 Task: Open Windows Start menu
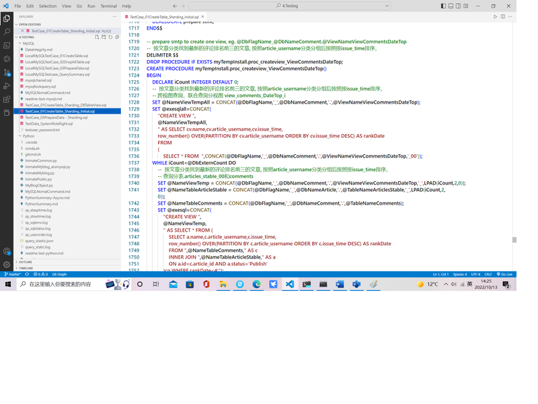click(8, 284)
